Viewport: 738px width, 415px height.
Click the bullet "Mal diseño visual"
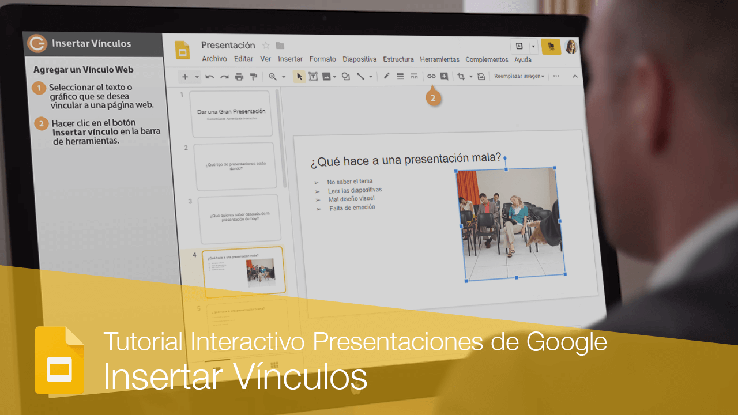click(351, 199)
